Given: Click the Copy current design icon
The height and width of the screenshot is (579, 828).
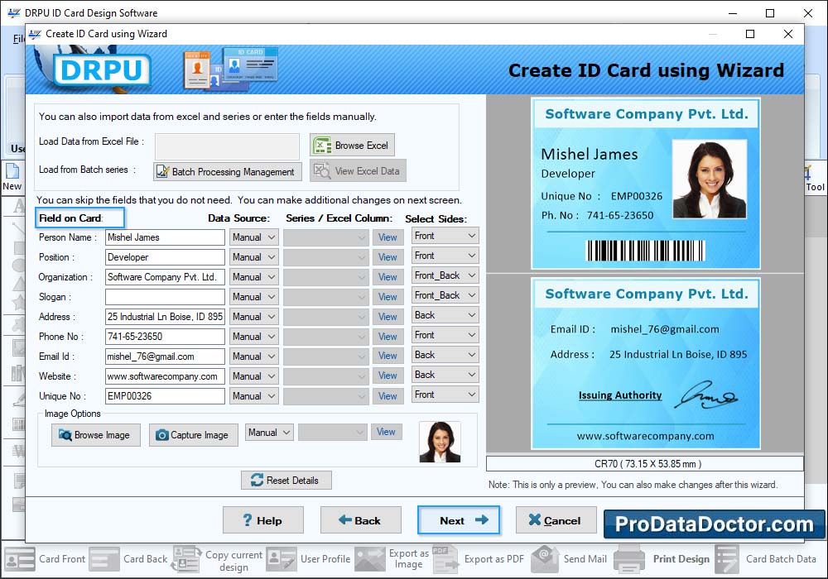Looking at the screenshot, I should 186,559.
